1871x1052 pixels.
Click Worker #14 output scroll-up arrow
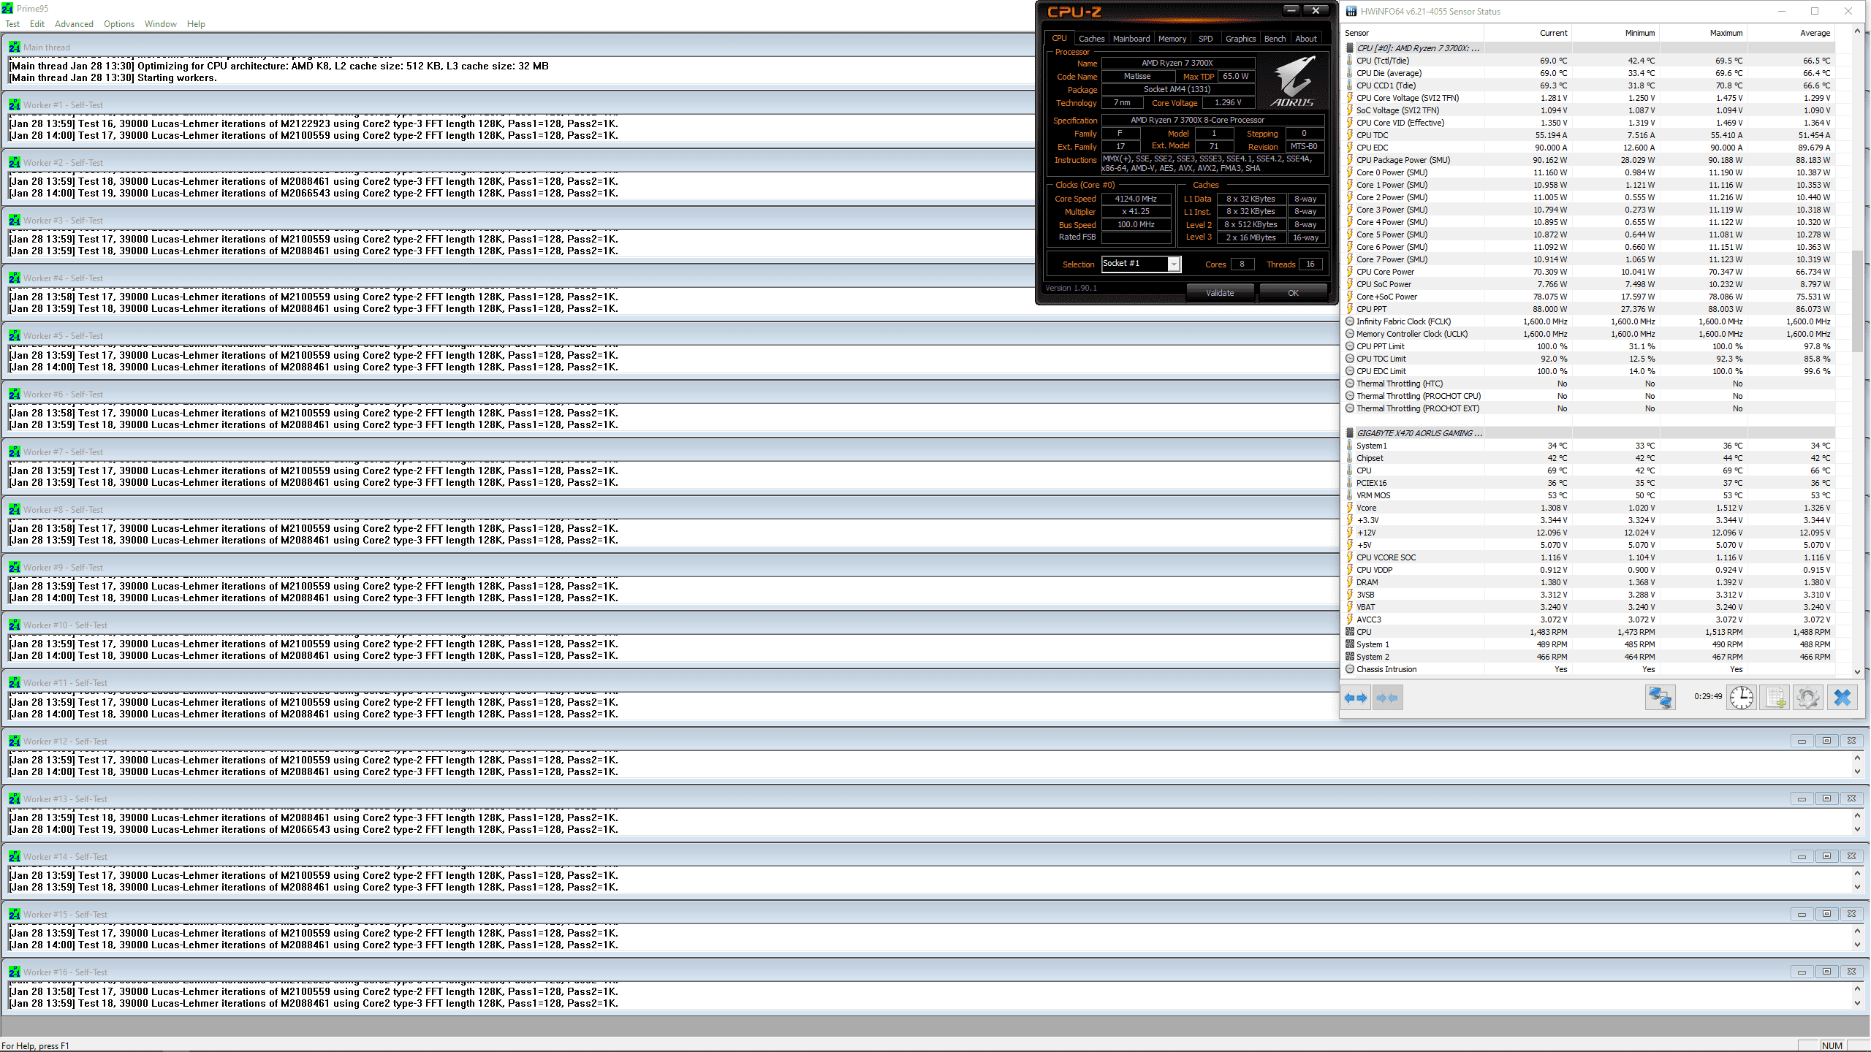coord(1857,874)
